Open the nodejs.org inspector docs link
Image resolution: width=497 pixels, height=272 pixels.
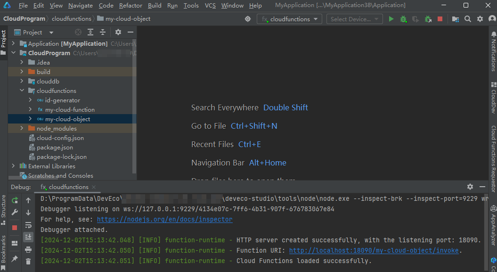pyautogui.click(x=164, y=220)
